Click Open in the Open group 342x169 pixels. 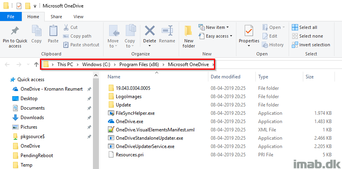[274, 27]
